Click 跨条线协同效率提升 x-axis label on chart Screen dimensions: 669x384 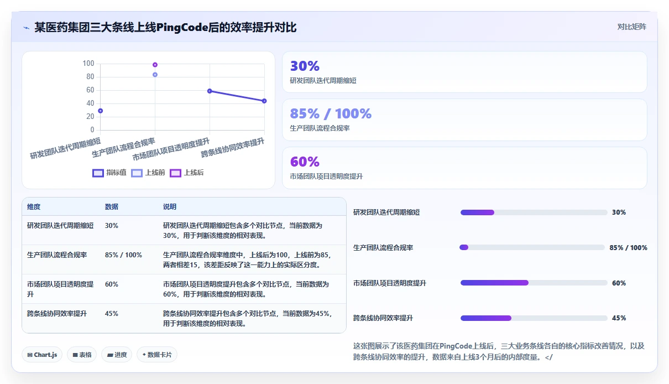pyautogui.click(x=233, y=148)
